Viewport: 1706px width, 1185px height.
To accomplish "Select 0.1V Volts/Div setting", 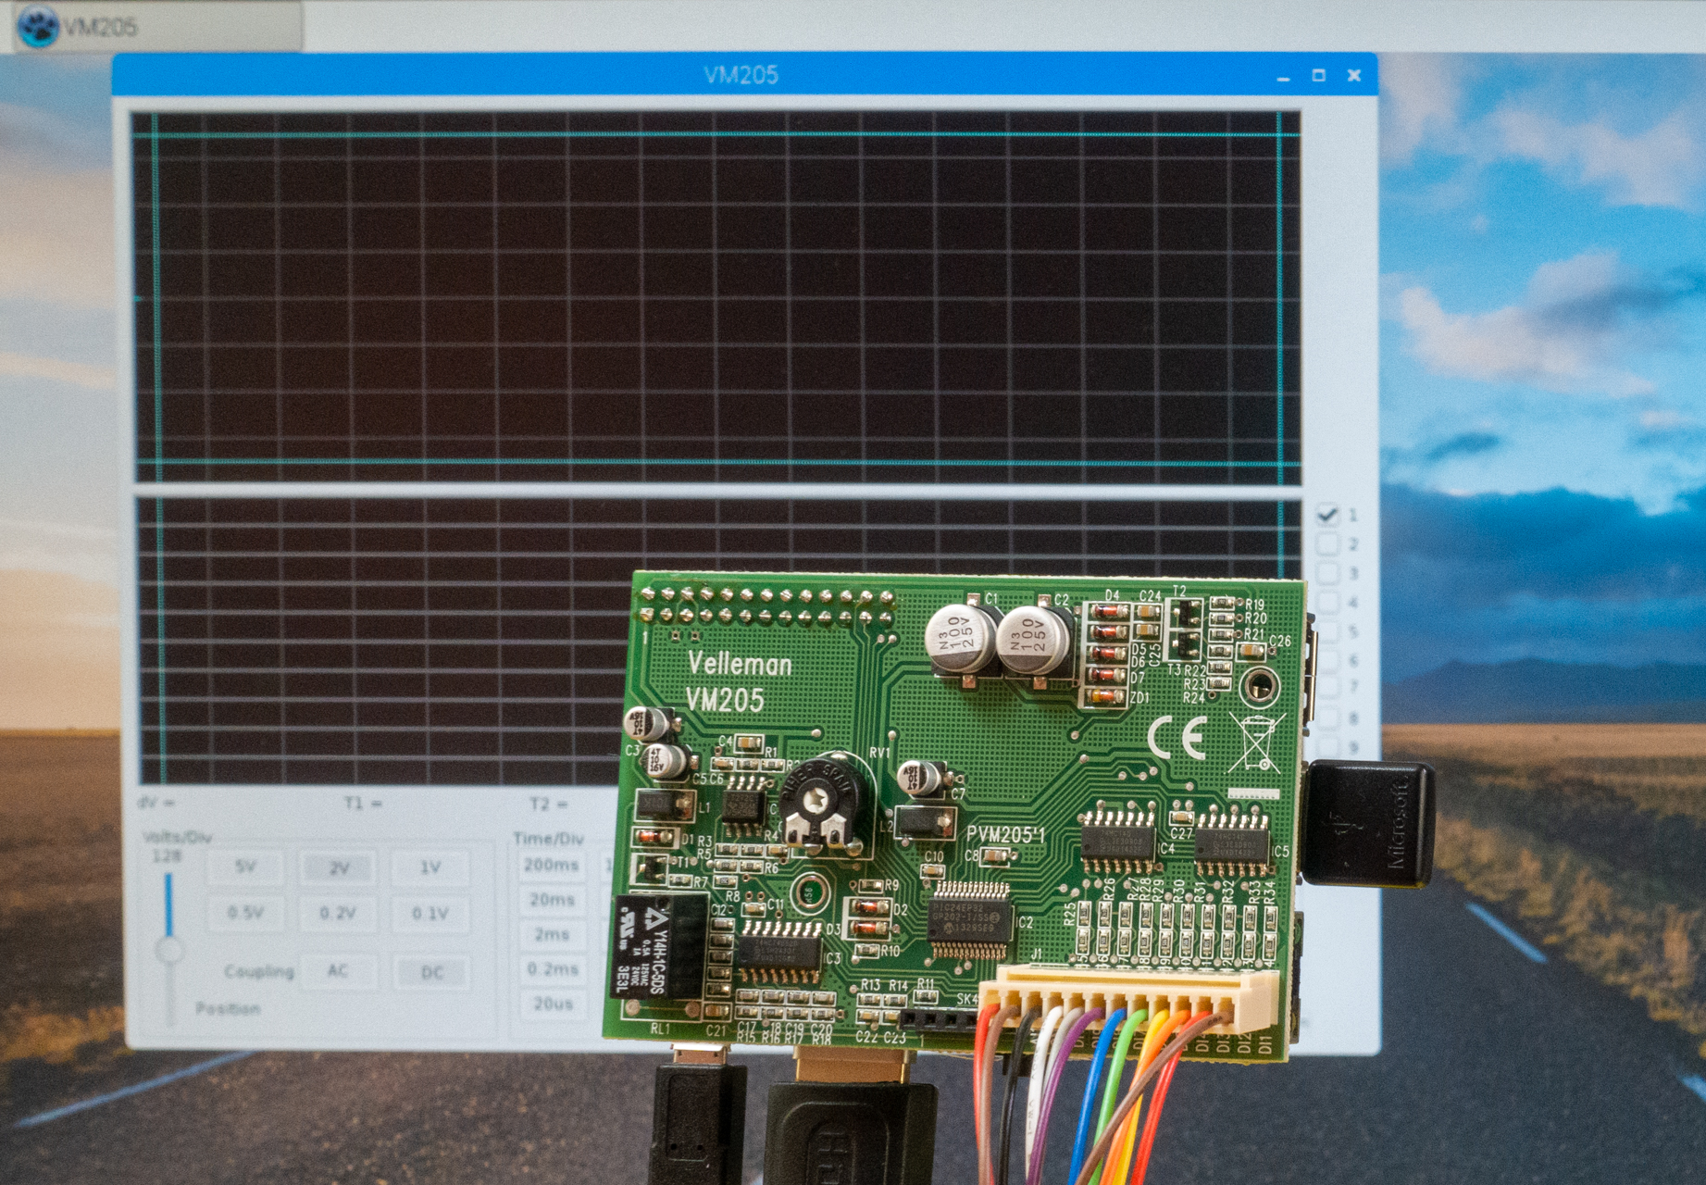I will click(430, 913).
